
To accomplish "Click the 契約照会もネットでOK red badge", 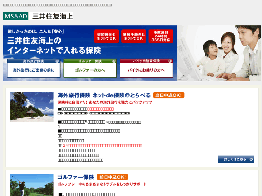I will click(106, 36).
